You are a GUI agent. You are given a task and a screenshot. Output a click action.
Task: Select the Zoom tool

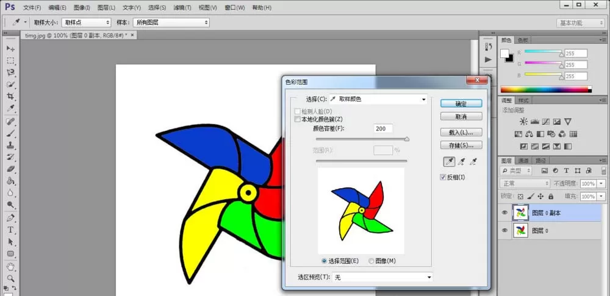pos(10,278)
